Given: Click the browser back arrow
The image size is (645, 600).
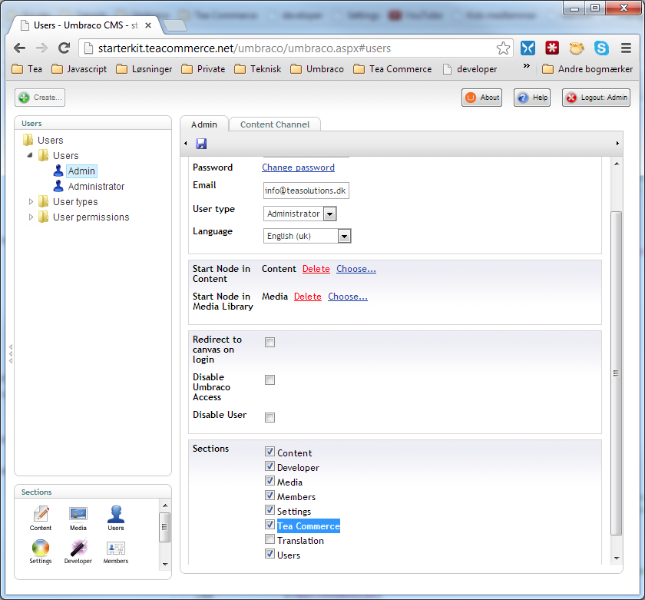Looking at the screenshot, I should click(19, 48).
